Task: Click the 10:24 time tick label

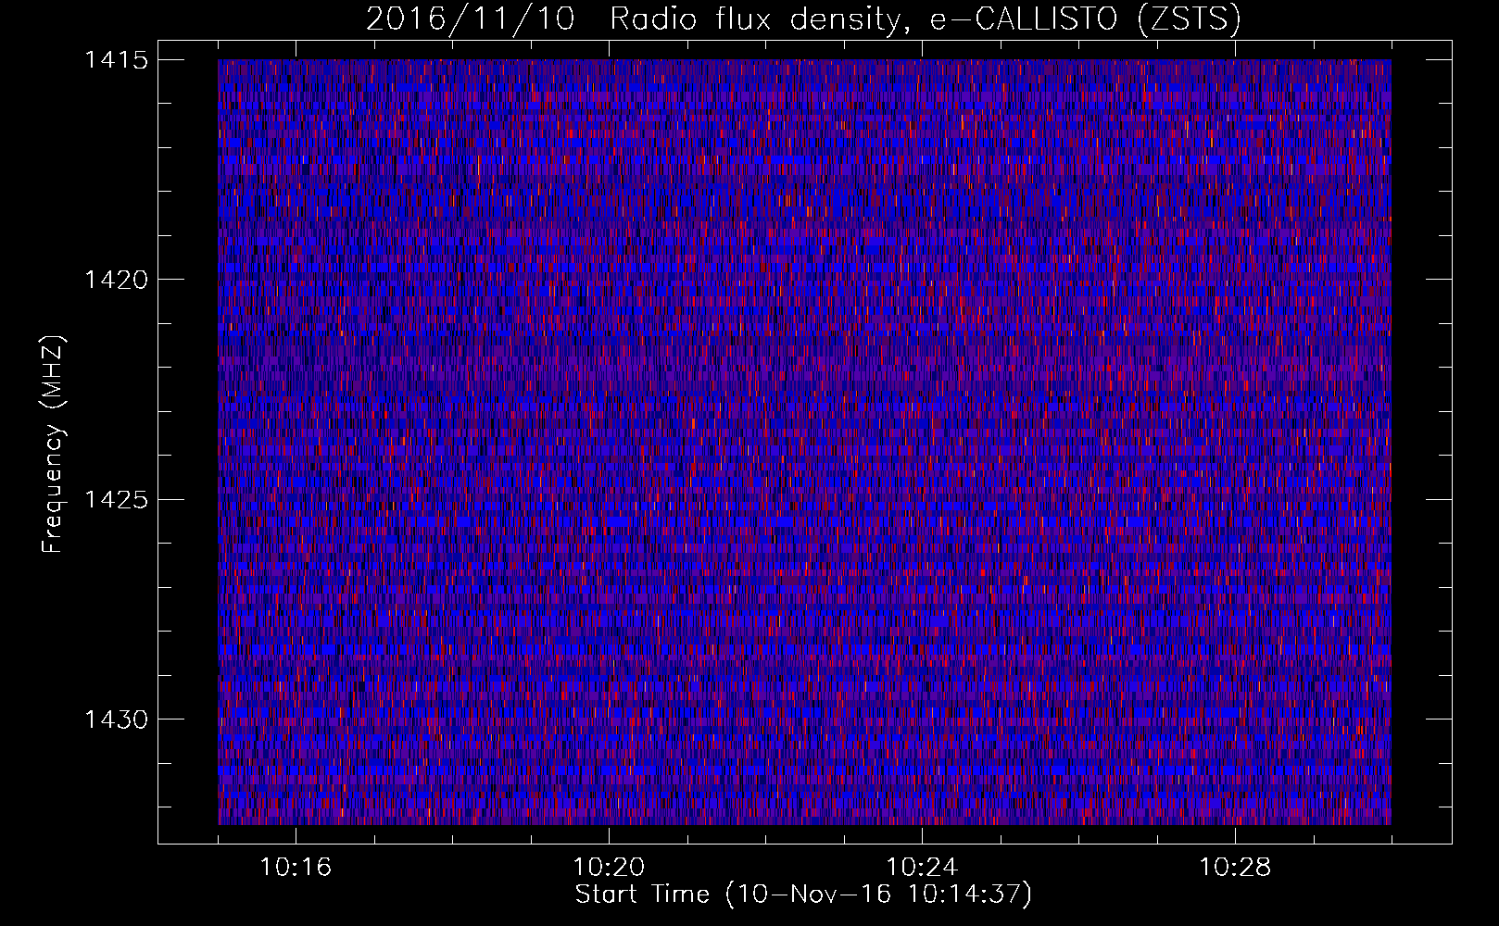Action: point(922,868)
